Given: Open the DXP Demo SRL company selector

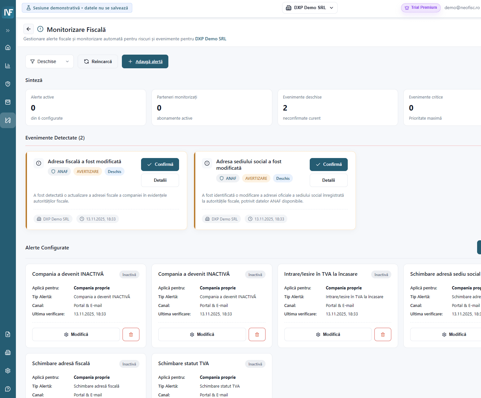Looking at the screenshot, I should point(310,8).
